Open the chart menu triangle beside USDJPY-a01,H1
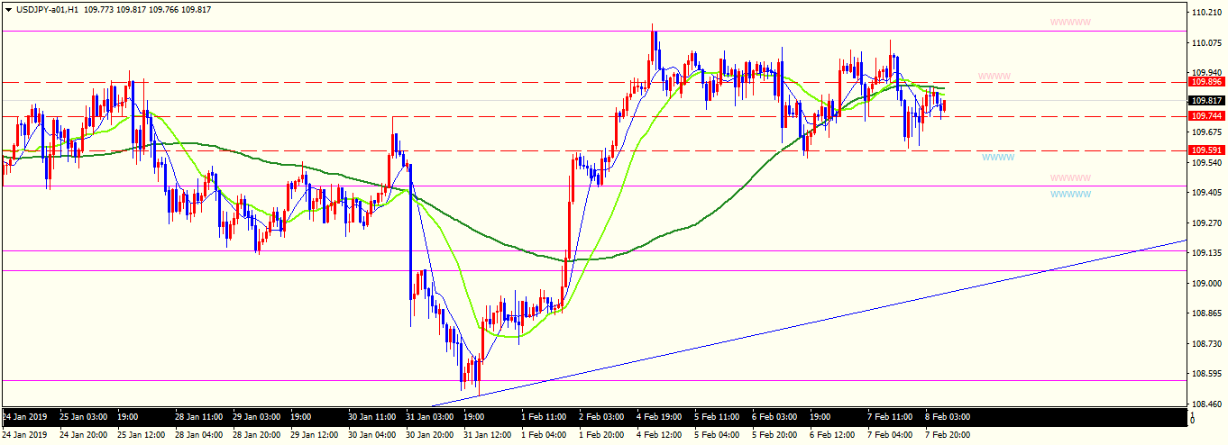The image size is (1228, 445). coord(7,9)
